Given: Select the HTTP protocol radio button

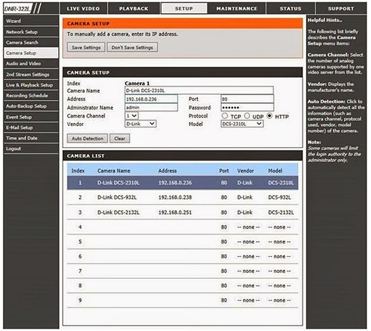Looking at the screenshot, I should [270, 116].
